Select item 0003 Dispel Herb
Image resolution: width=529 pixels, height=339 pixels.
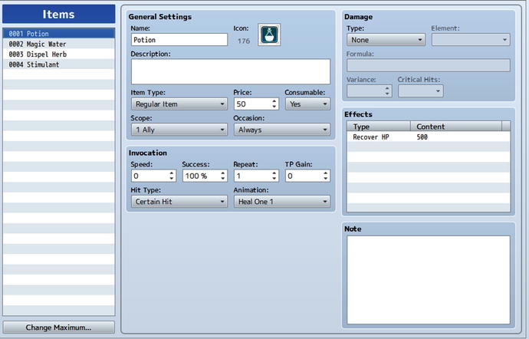point(59,54)
